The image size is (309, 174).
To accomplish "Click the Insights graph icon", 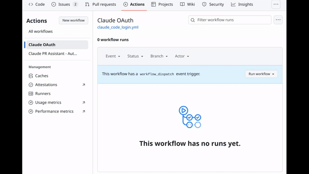I will [x=233, y=4].
